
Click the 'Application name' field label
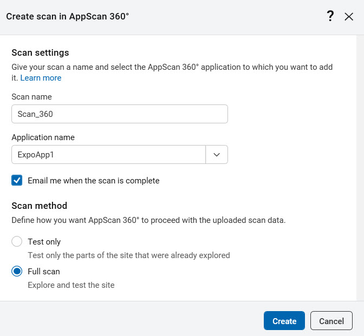pyautogui.click(x=43, y=137)
